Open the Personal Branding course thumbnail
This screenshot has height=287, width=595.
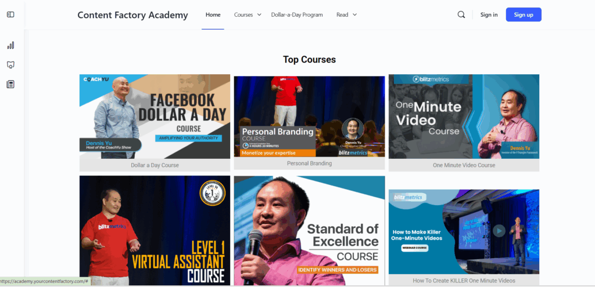[309, 117]
